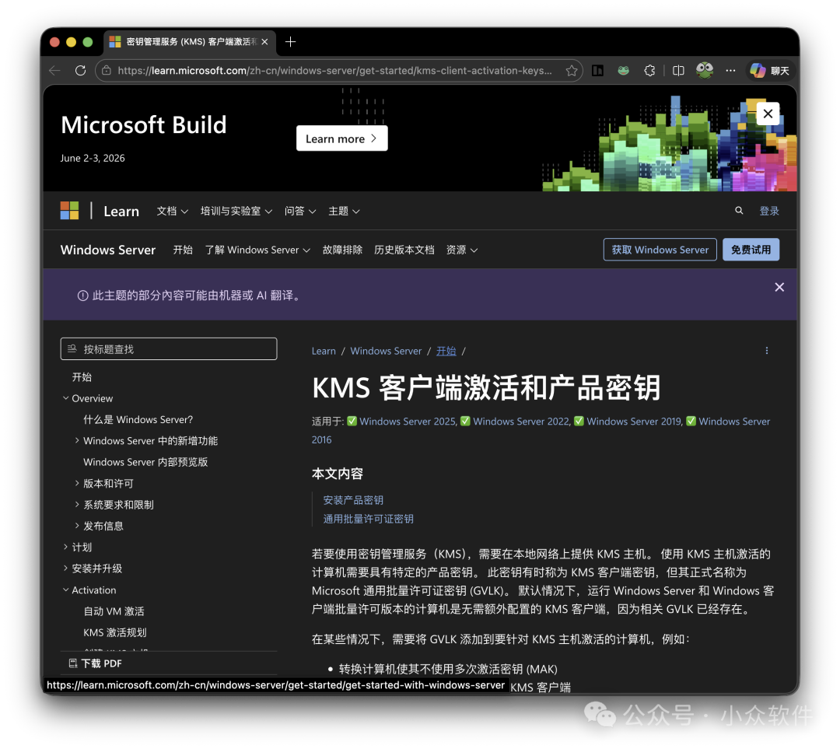Open split screen view icon
The height and width of the screenshot is (749, 840).
pyautogui.click(x=677, y=70)
